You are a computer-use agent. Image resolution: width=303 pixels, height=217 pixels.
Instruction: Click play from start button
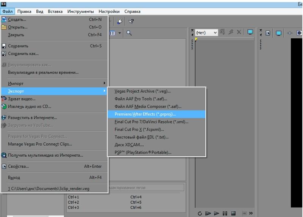tap(208, 213)
